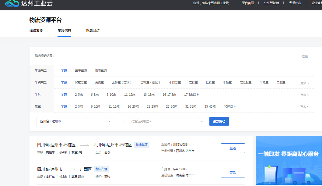Filter source type by 物流车源
The image size is (322, 186).
click(101, 71)
